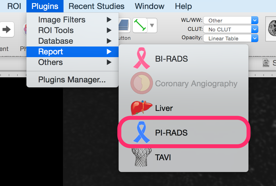Open the Window menu
276x186 pixels.
(150, 6)
